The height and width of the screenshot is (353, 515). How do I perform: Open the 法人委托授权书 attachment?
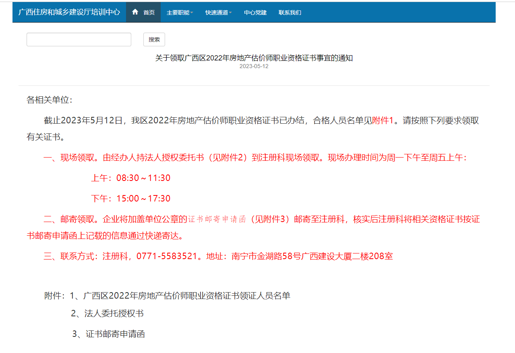tap(114, 314)
